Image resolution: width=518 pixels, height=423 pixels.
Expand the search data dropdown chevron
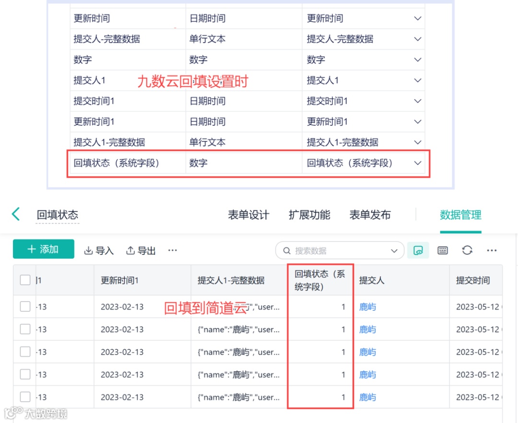(394, 250)
